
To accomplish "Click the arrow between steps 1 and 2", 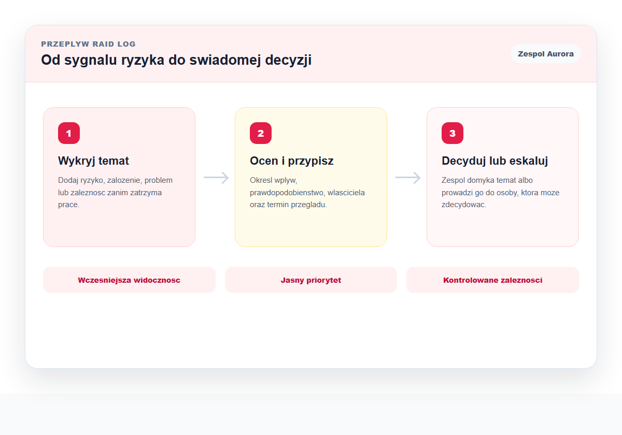I will pyautogui.click(x=216, y=178).
